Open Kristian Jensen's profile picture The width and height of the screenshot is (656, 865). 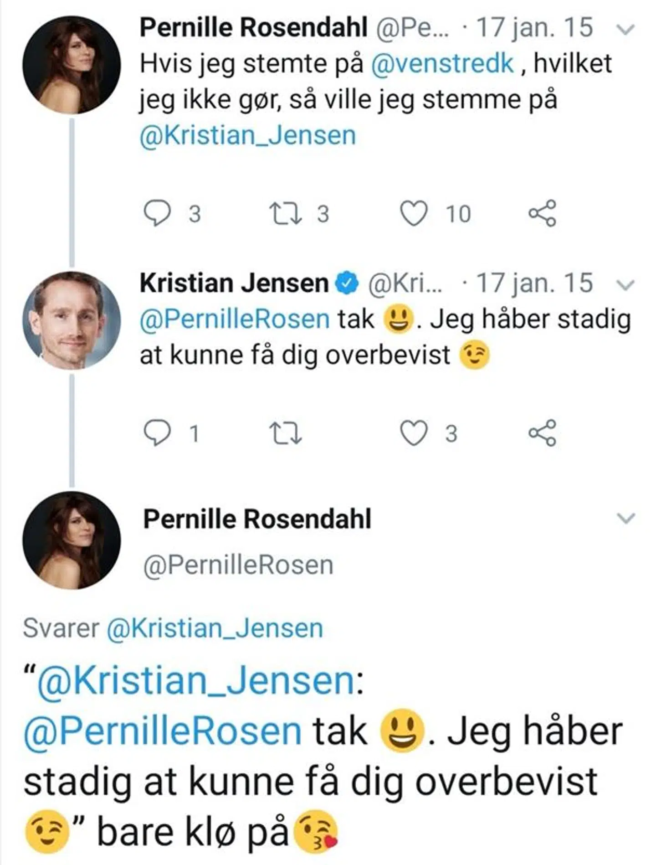pos(72,320)
